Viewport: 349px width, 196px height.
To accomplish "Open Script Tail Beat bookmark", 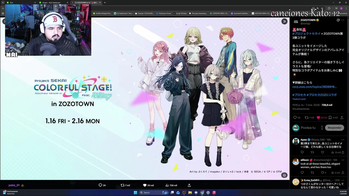I will 180,13.
